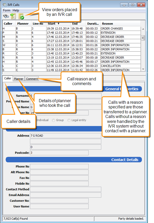Click the call list scroll up arrow
Screen dimensions: 154x223
(143, 29)
